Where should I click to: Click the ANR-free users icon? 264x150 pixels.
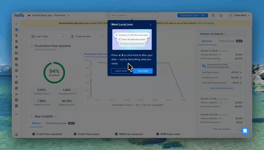158,134
